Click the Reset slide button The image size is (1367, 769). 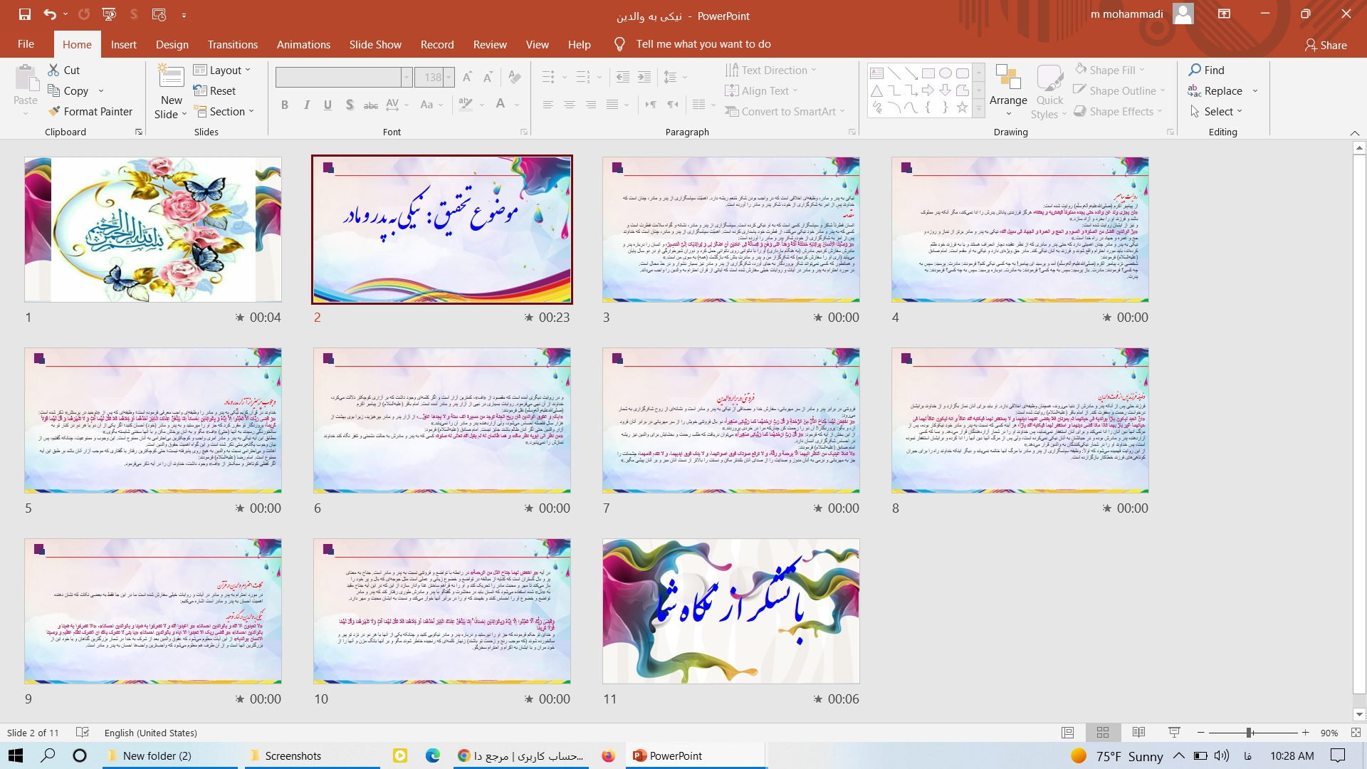(x=214, y=91)
